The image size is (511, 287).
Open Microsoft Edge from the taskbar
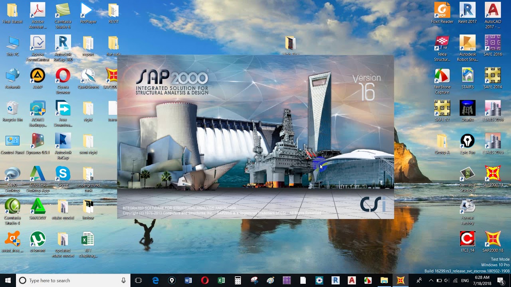[x=155, y=281]
